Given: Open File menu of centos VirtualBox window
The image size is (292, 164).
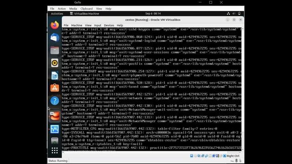Looking at the screenshot, I should coord(66,26).
